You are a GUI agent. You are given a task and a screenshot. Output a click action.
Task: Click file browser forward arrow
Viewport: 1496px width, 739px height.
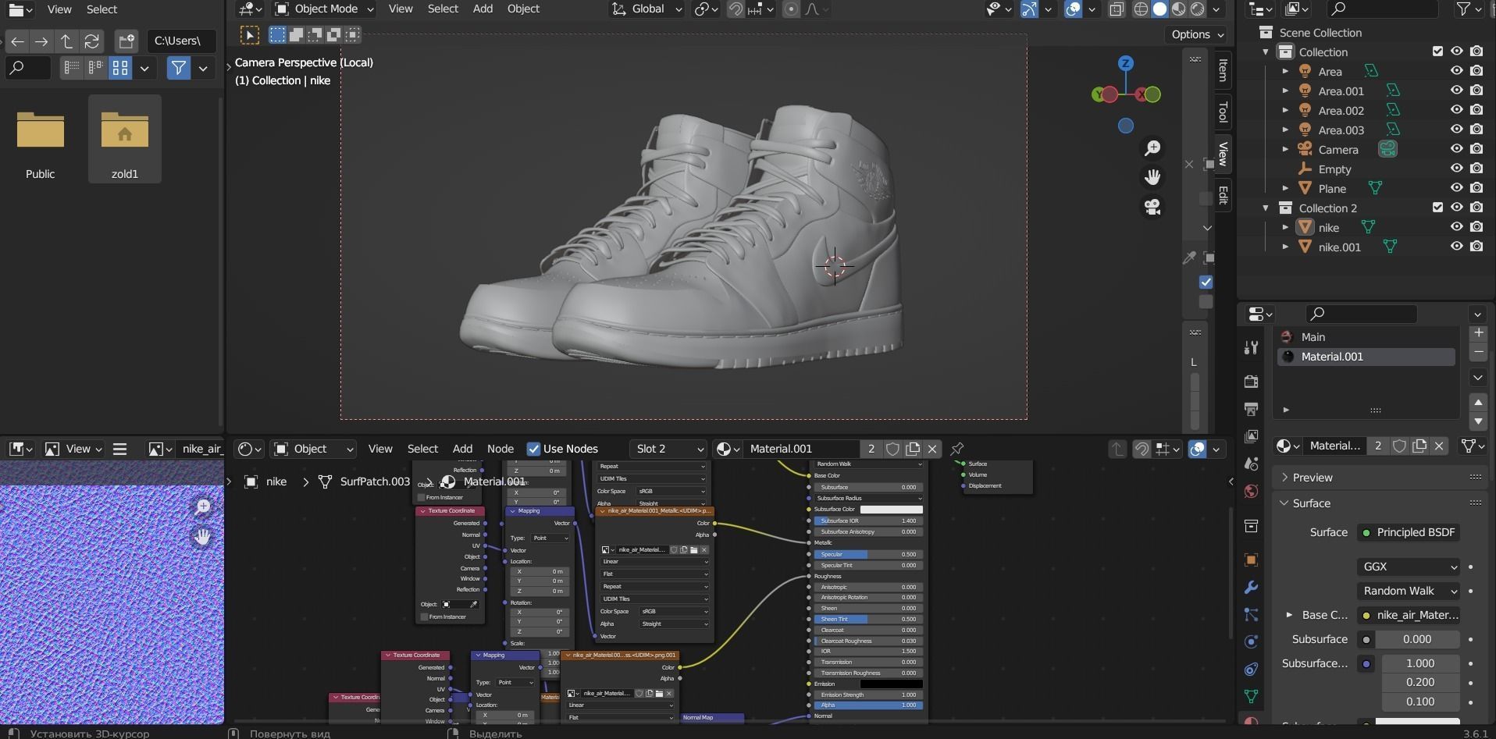pyautogui.click(x=41, y=41)
